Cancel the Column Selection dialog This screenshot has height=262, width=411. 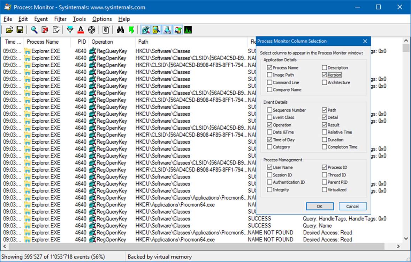(352, 206)
